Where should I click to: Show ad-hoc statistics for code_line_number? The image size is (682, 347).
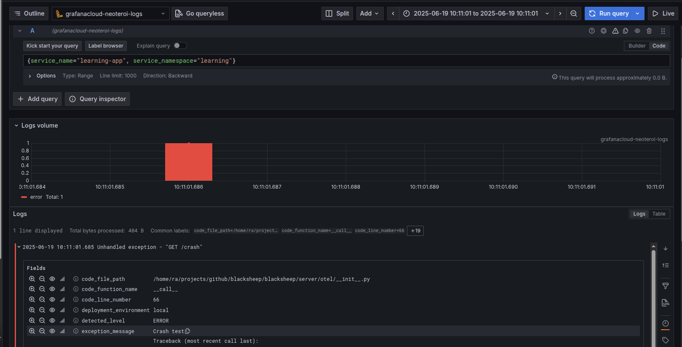pos(62,299)
